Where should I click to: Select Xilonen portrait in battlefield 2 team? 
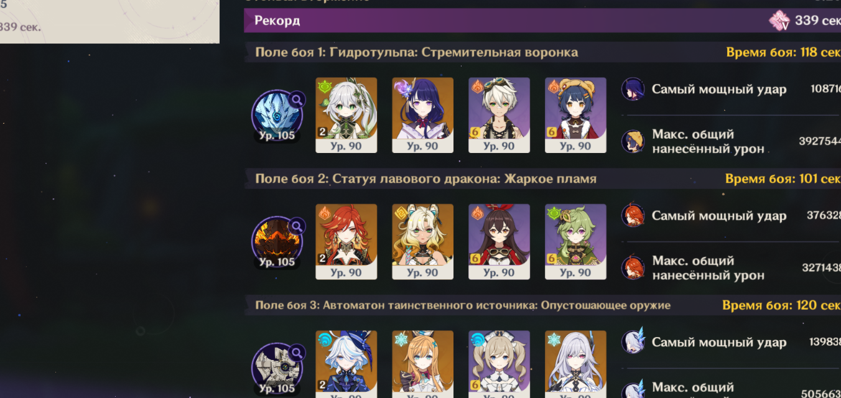coord(423,242)
